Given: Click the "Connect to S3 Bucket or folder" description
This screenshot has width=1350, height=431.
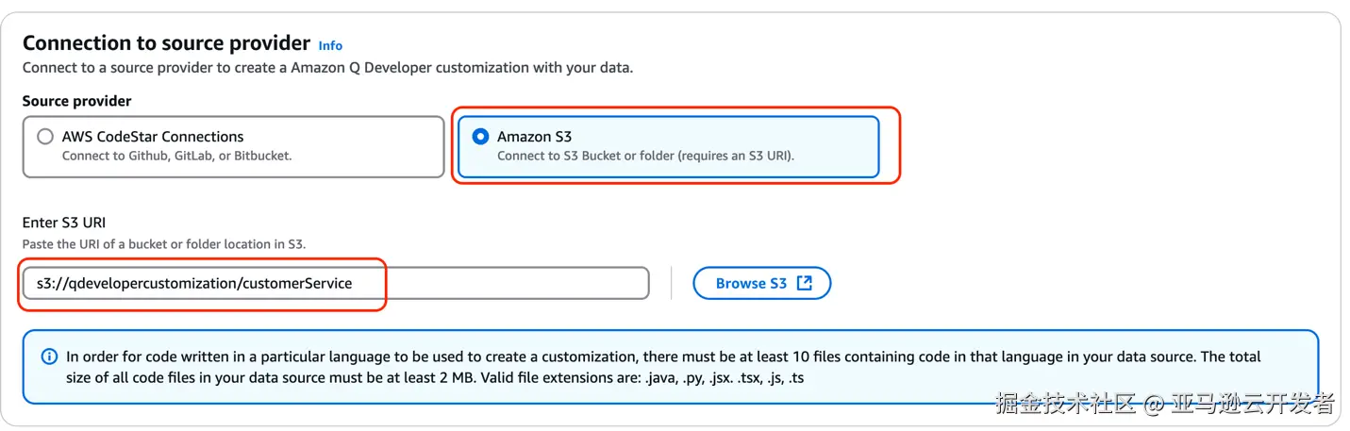Looking at the screenshot, I should [645, 156].
